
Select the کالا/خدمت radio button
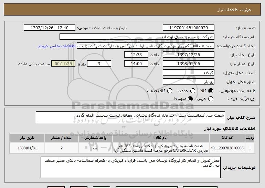click(170, 91)
